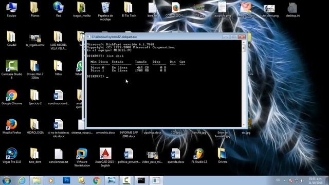Open Chrome from the taskbar
The height and width of the screenshot is (185, 329).
(97, 180)
